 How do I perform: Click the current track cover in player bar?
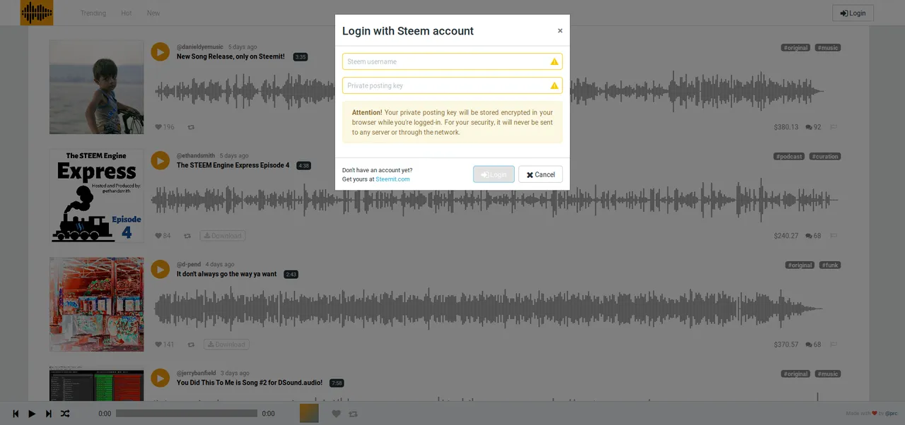click(x=309, y=413)
